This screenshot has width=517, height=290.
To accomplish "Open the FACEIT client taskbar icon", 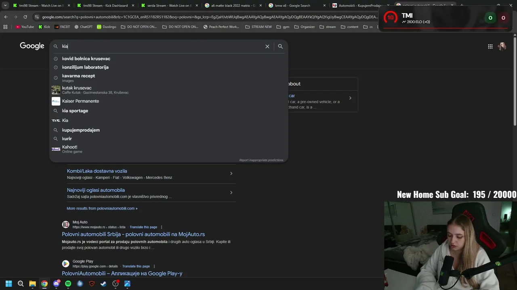I will coord(92,284).
